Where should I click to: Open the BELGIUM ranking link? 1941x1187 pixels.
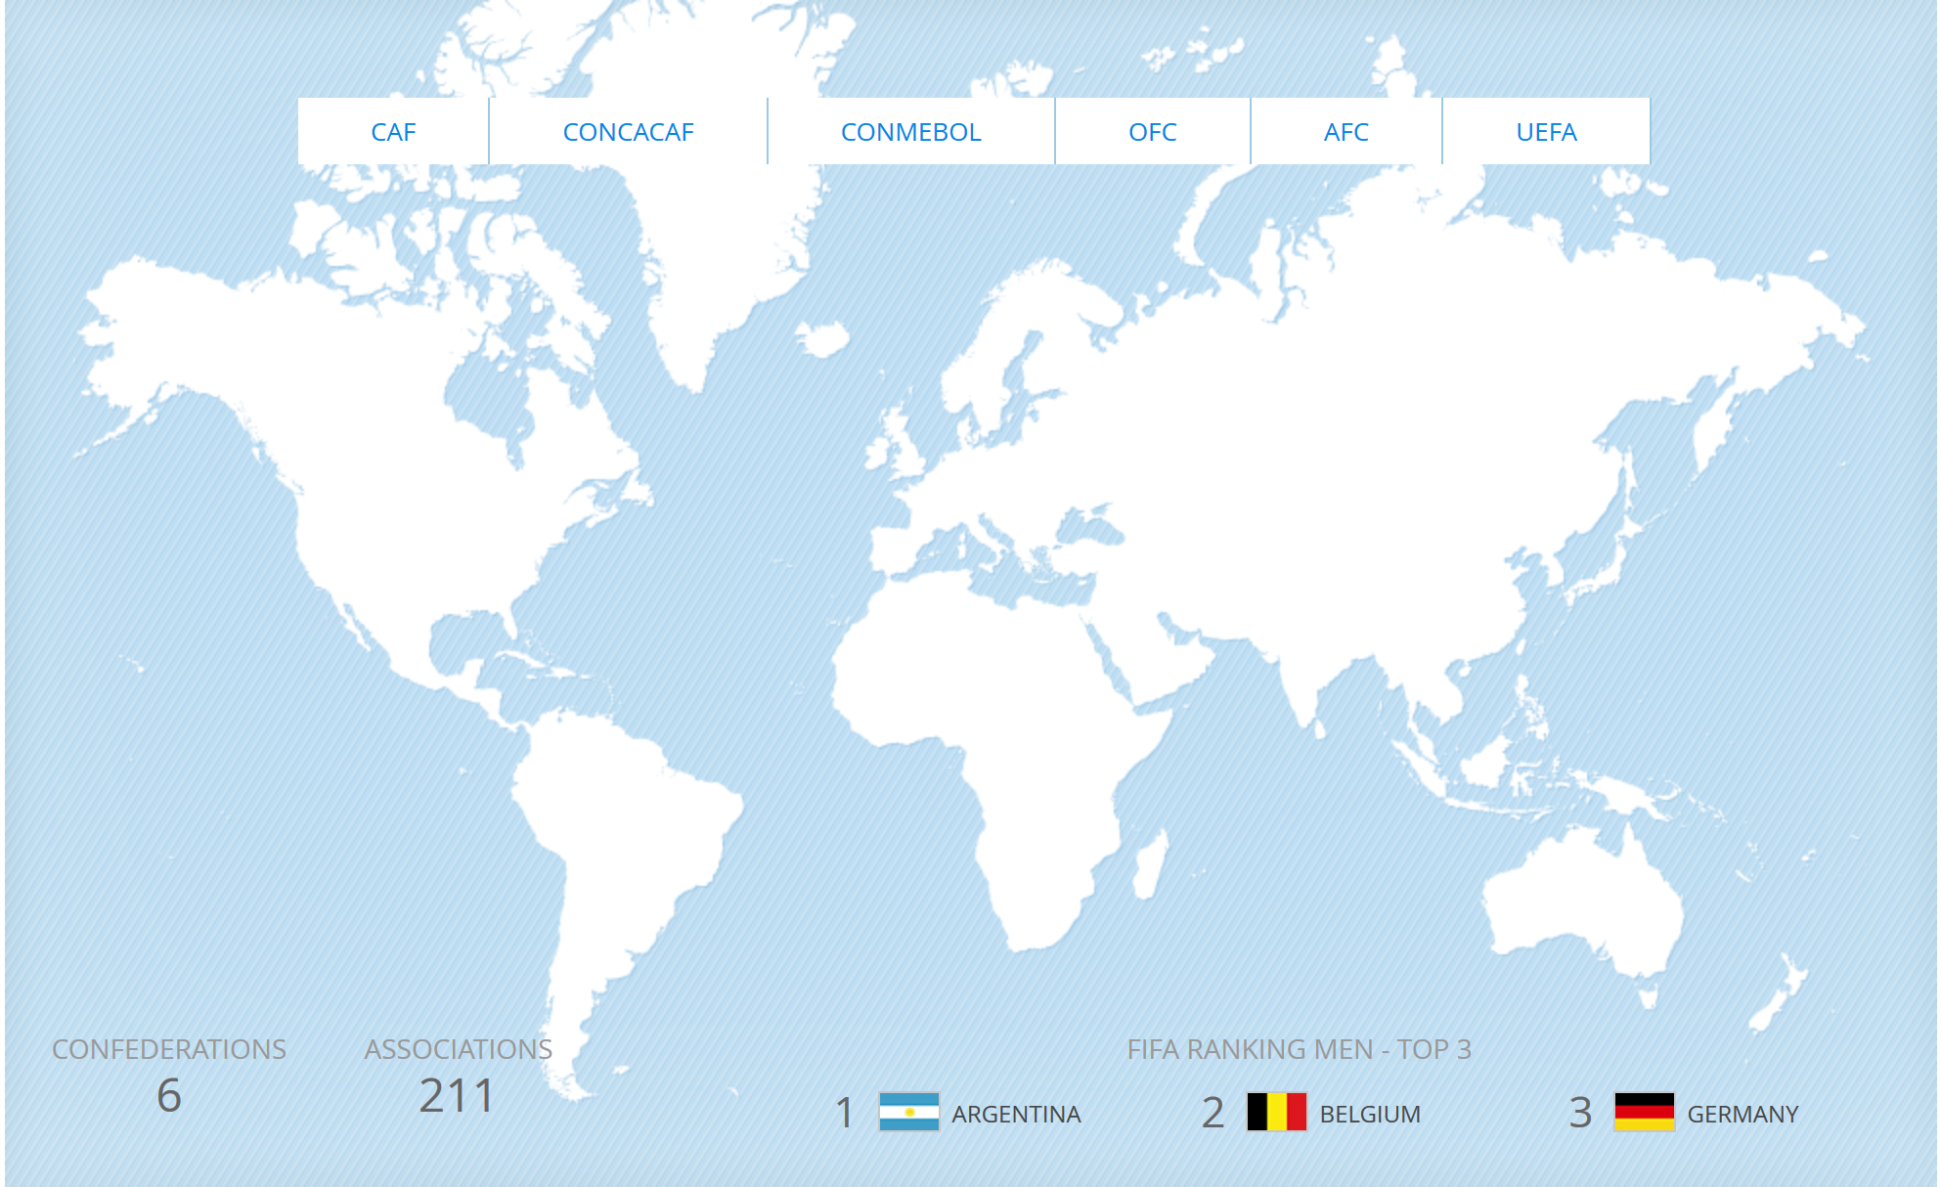click(x=1369, y=1114)
